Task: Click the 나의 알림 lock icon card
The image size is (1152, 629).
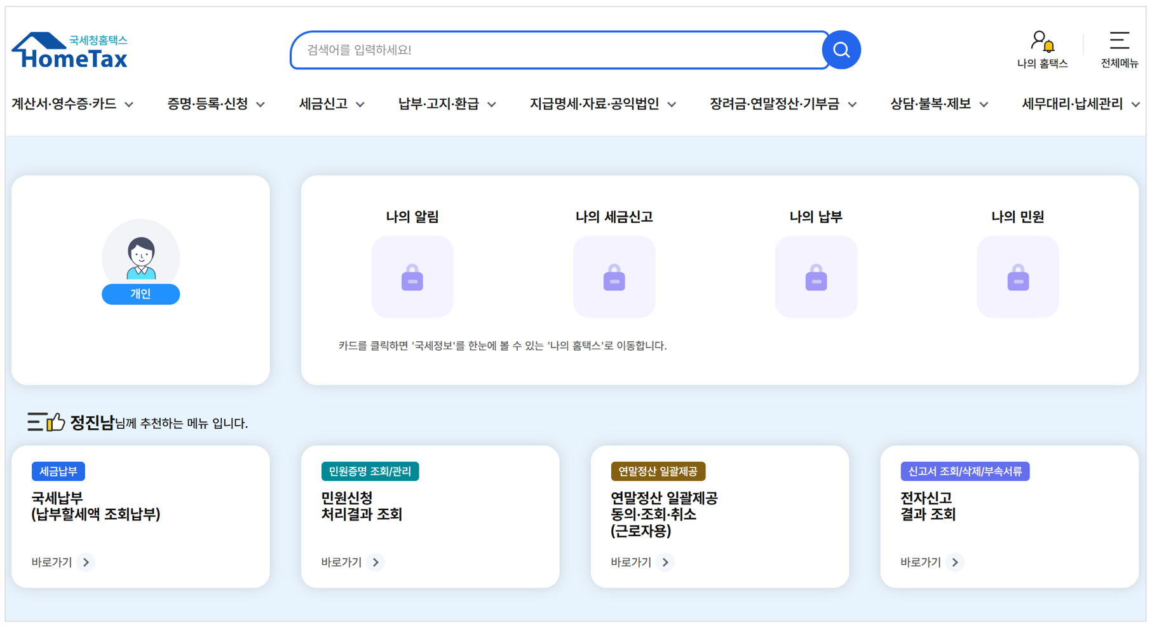Action: [412, 277]
